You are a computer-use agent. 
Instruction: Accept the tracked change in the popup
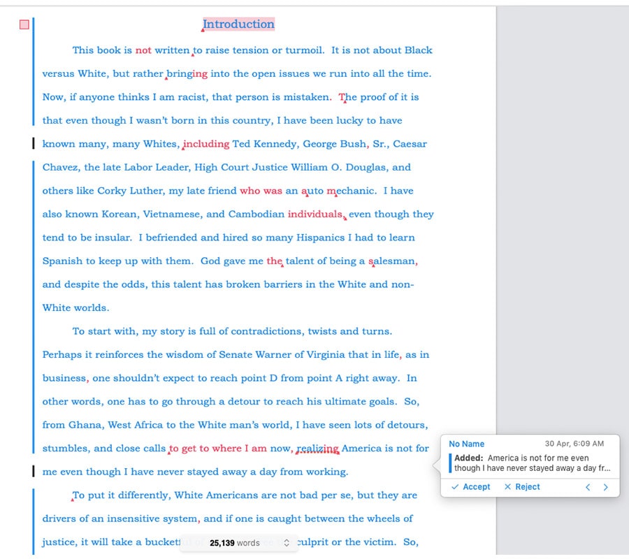470,487
